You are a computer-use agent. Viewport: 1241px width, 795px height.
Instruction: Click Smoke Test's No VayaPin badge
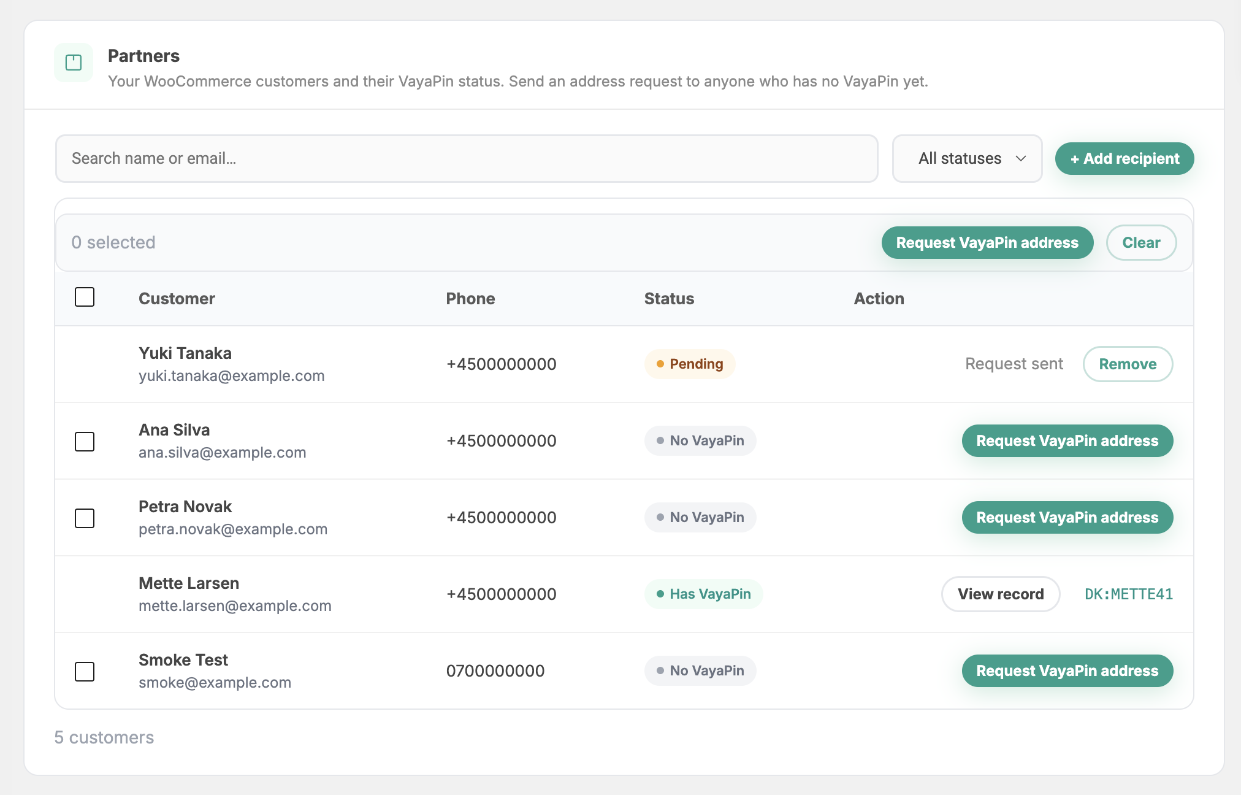click(x=700, y=670)
